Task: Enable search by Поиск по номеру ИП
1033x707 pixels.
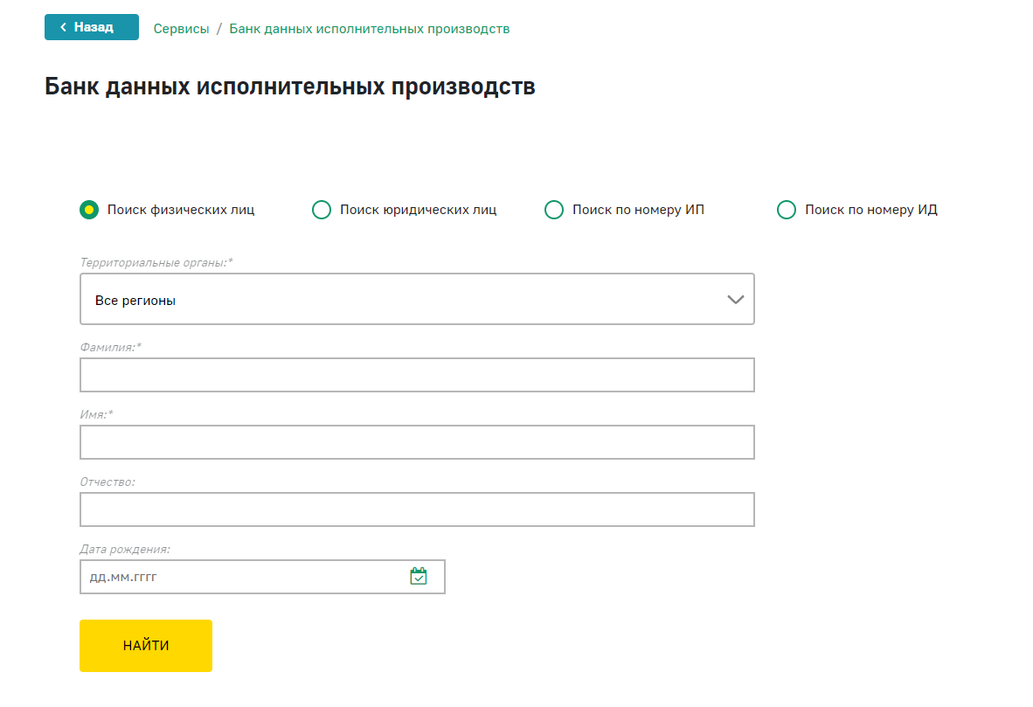Action: (554, 210)
